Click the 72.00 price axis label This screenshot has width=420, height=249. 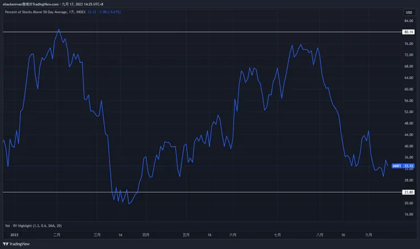click(x=409, y=55)
